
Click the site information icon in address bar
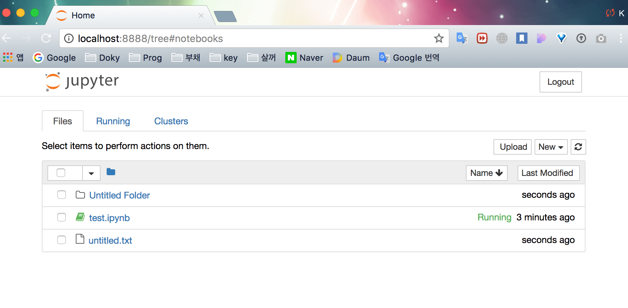(x=69, y=38)
